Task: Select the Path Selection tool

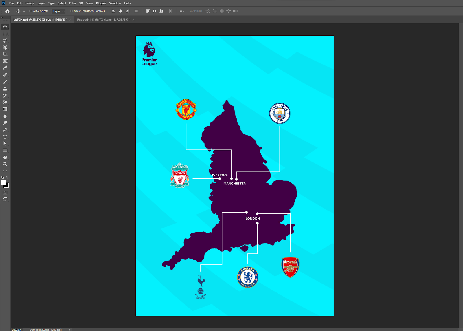Action: pyautogui.click(x=5, y=144)
